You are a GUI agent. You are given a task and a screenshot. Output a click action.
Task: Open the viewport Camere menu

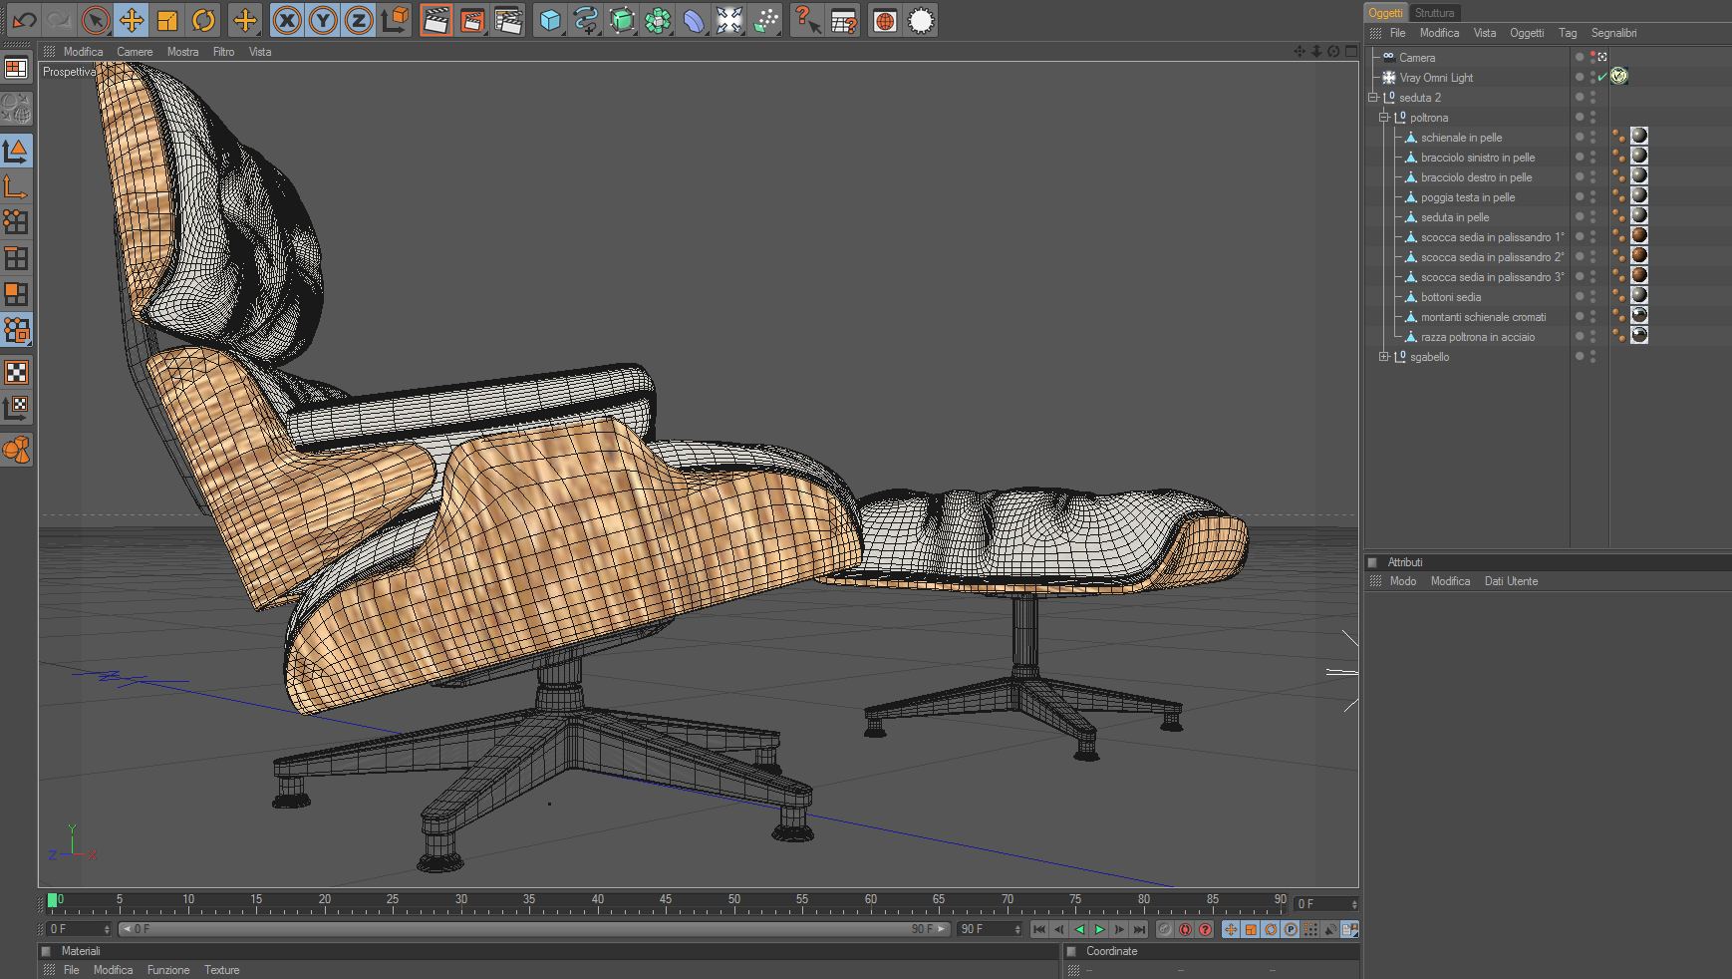click(135, 52)
